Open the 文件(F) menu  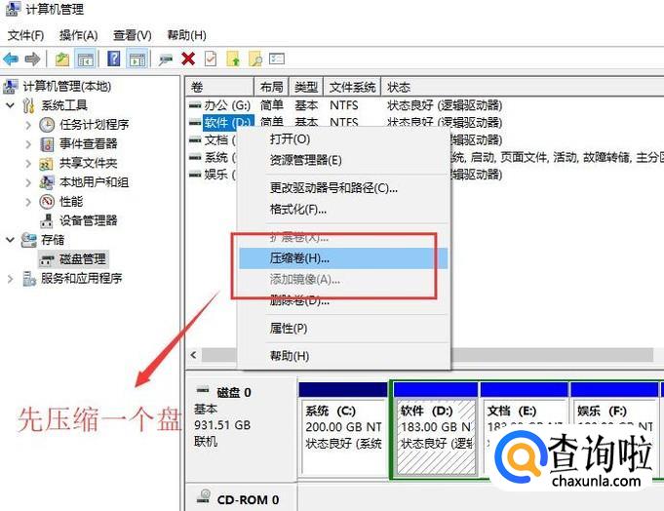pyautogui.click(x=25, y=35)
